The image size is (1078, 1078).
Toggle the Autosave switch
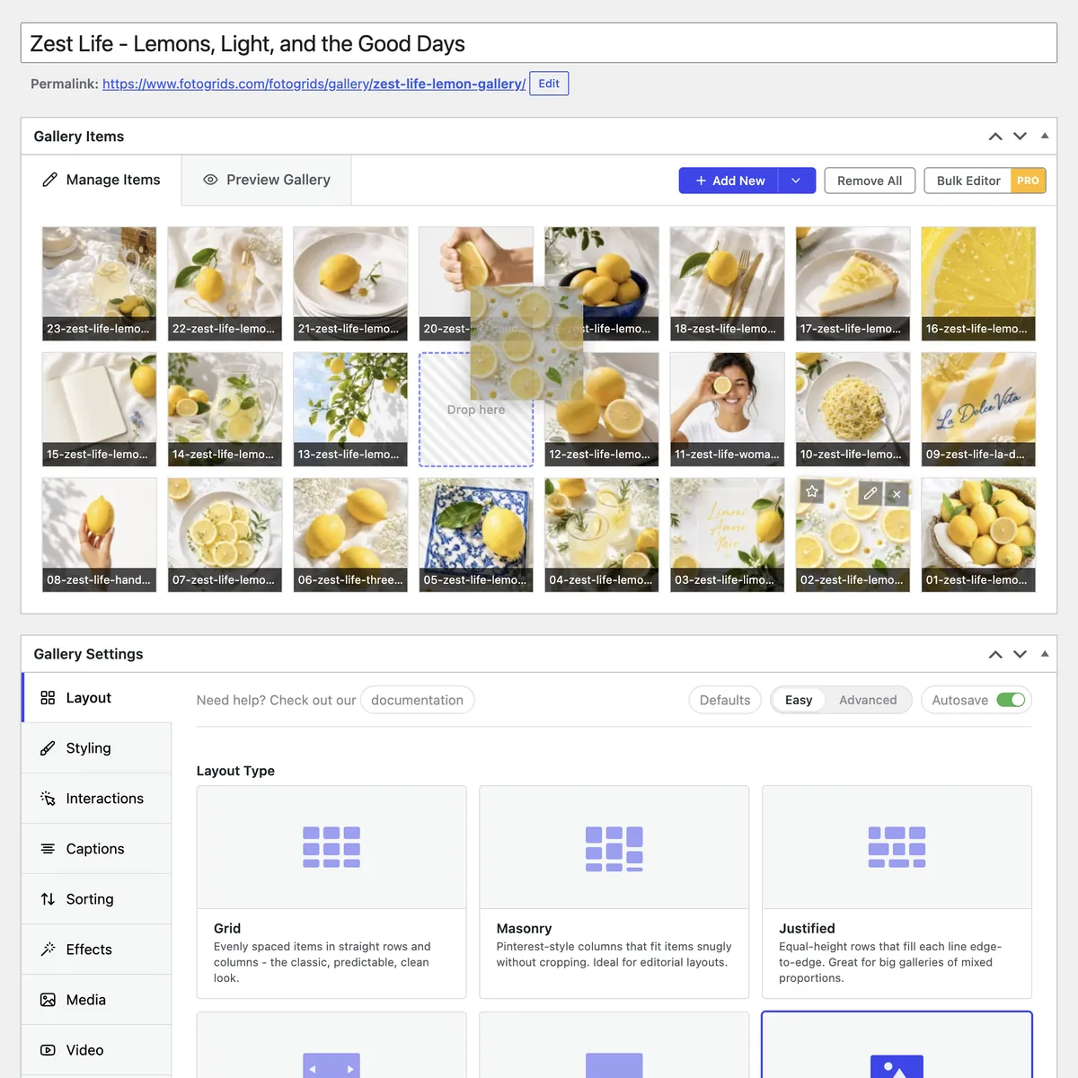(1011, 700)
